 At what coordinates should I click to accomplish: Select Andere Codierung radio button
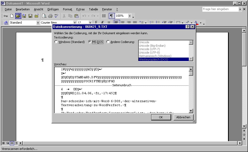tap(108, 42)
